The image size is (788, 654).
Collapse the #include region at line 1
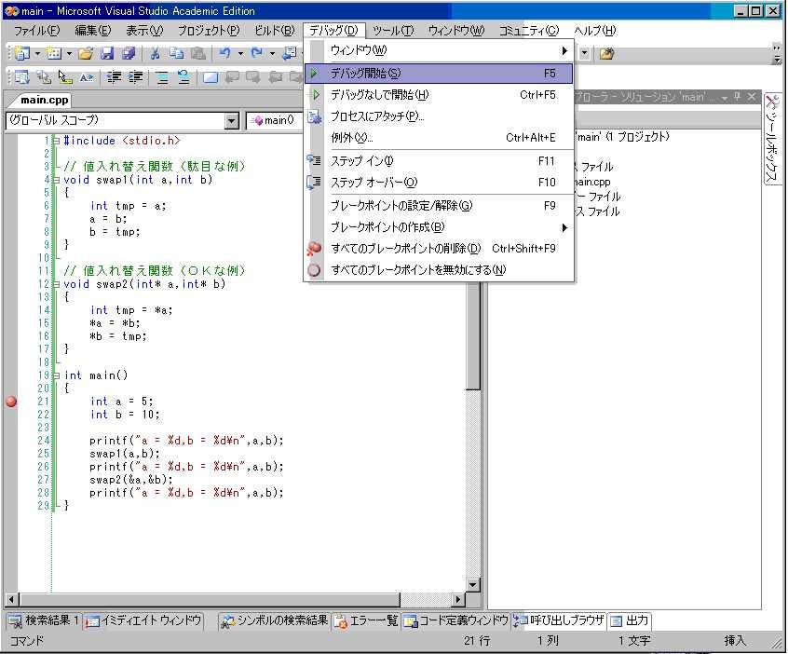click(56, 141)
